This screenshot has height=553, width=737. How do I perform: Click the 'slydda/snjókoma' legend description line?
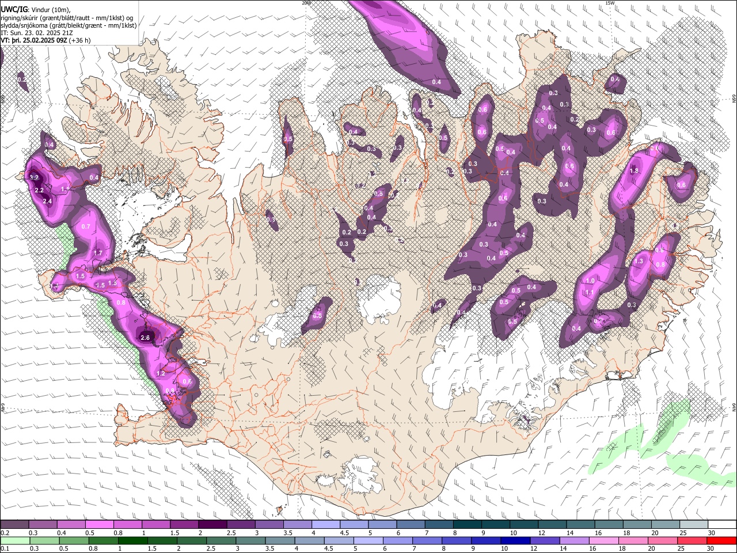tap(69, 25)
